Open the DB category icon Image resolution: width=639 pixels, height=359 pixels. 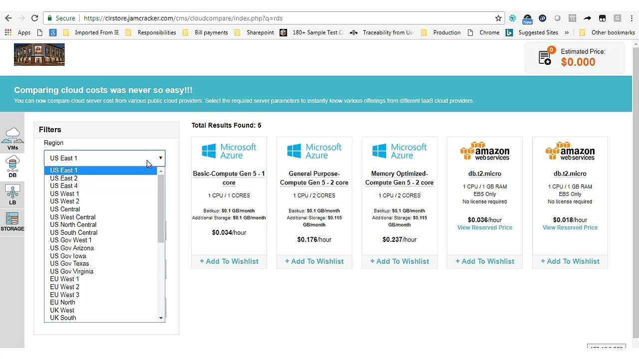12,167
